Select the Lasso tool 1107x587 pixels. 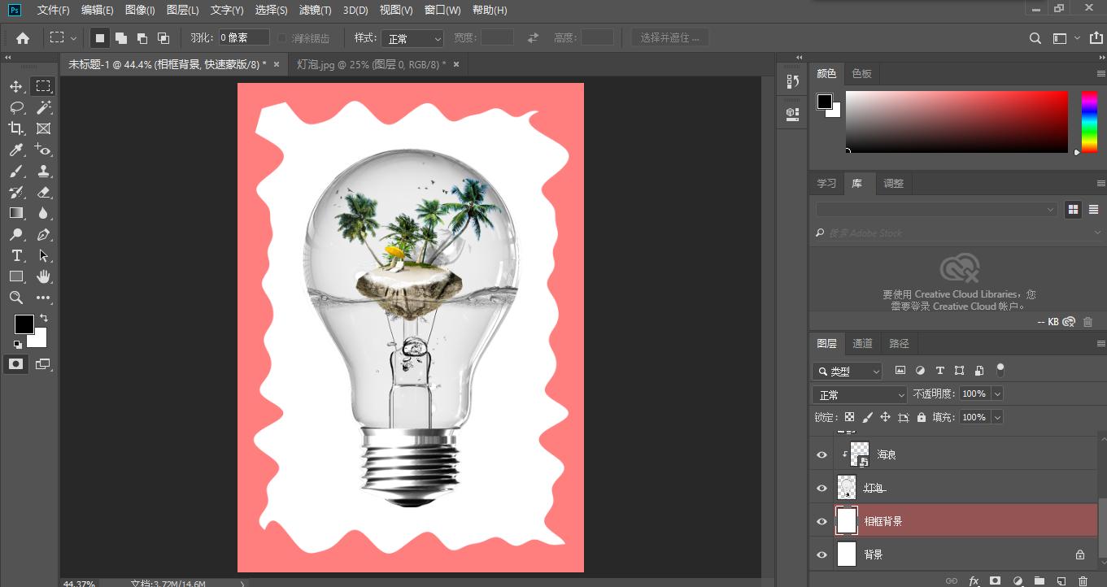click(x=16, y=107)
